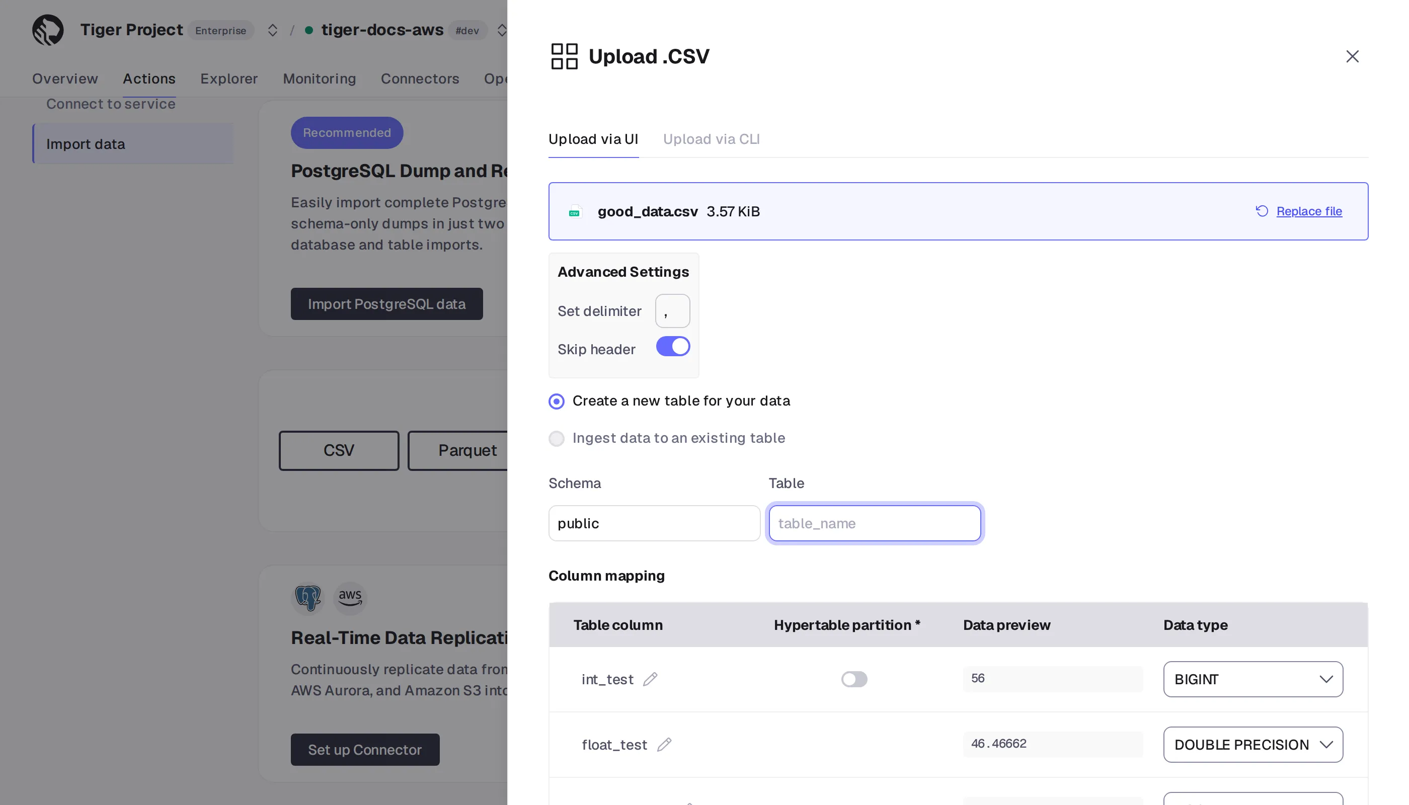Click the Replace file link
Image resolution: width=1409 pixels, height=805 pixels.
(1309, 211)
